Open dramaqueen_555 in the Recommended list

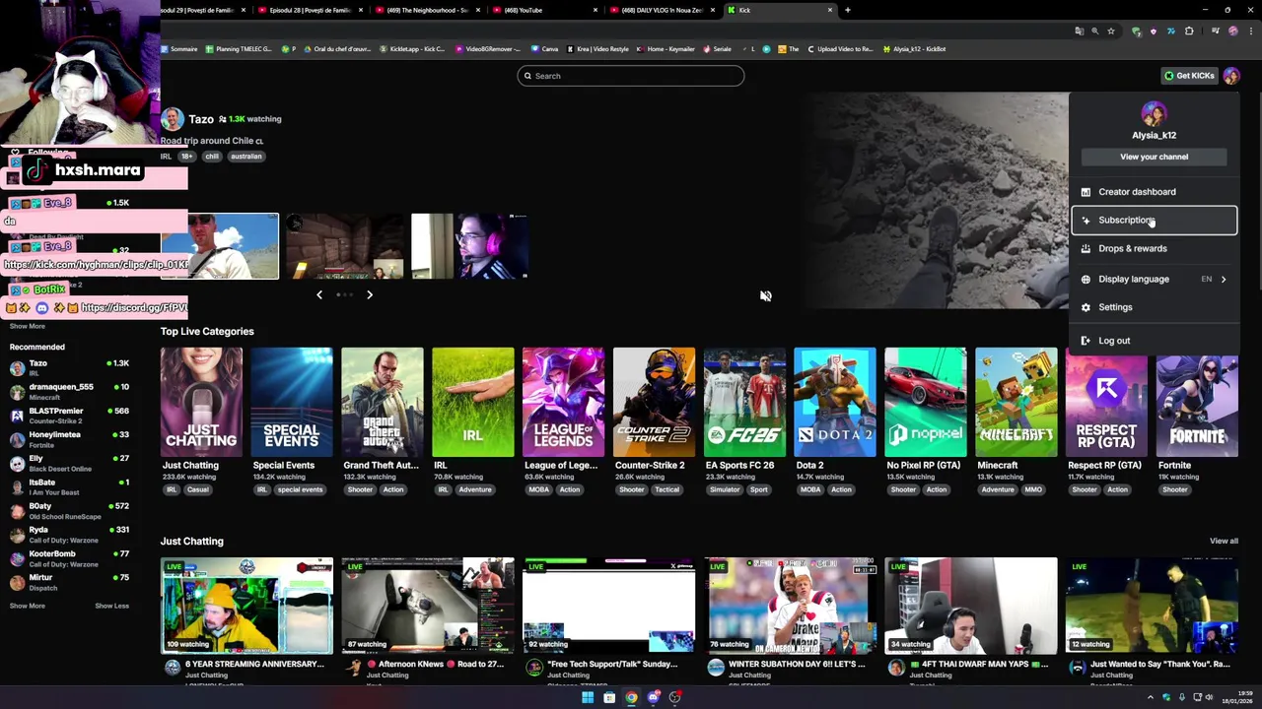[x=69, y=392]
